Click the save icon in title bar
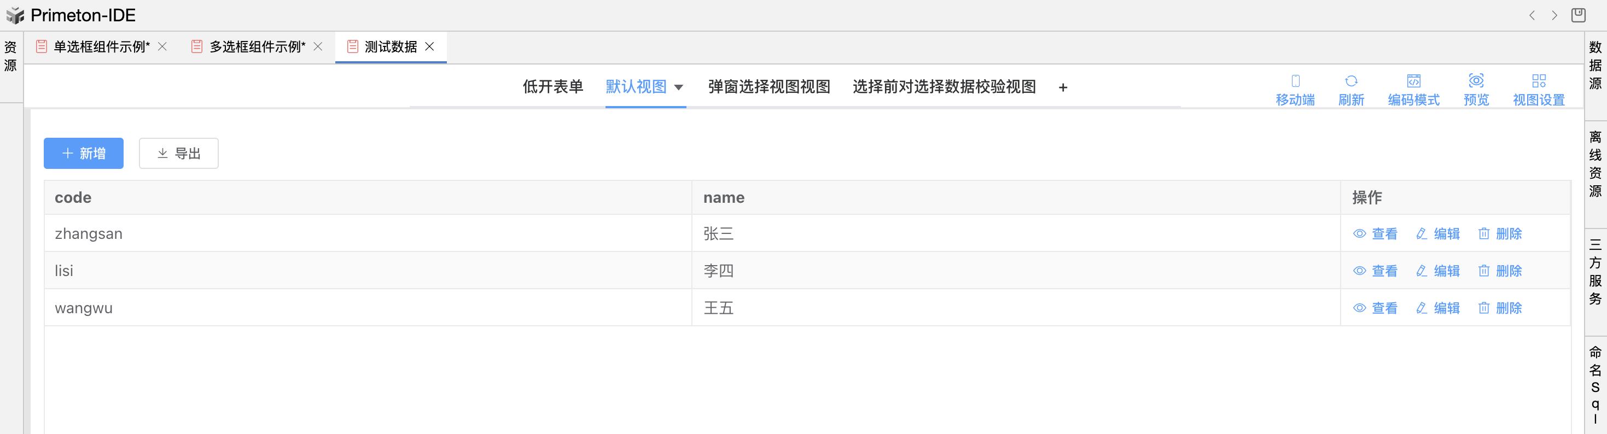This screenshot has height=434, width=1607. [x=1579, y=15]
